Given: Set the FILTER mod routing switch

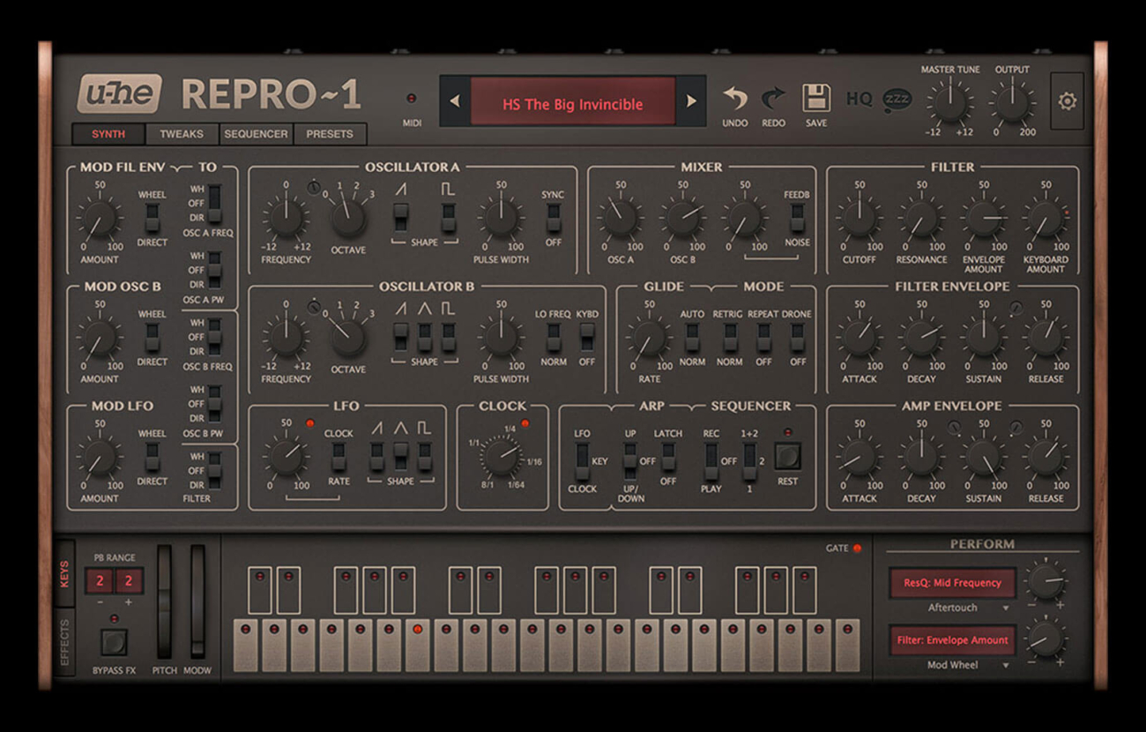Looking at the screenshot, I should click(x=214, y=471).
